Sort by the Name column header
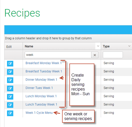The image size is (132, 127). [29, 46]
